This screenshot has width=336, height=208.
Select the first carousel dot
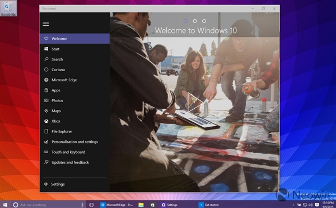(x=185, y=21)
